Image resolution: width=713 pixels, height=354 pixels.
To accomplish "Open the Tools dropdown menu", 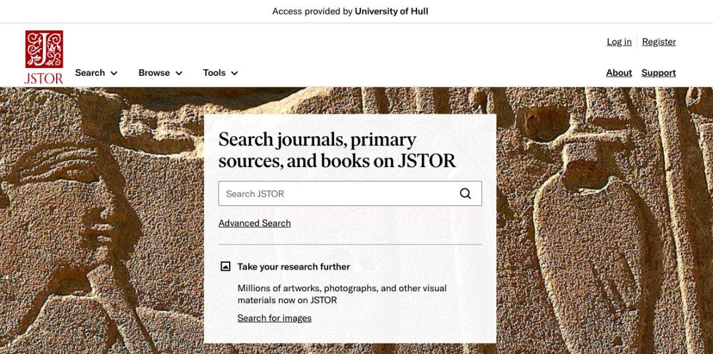I will pos(221,73).
